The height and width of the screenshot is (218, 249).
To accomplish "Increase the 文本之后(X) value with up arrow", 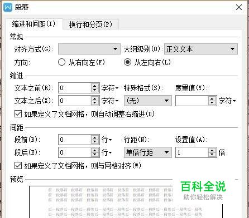I will pyautogui.click(x=95, y=98).
